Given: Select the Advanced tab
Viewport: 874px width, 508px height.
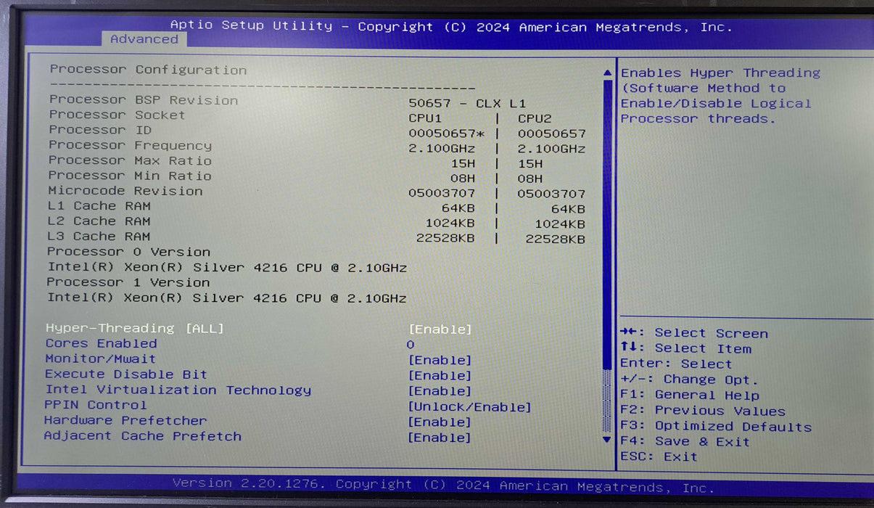Looking at the screenshot, I should [x=144, y=39].
